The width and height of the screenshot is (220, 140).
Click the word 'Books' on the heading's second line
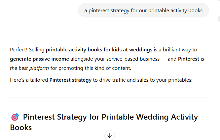[21, 127]
